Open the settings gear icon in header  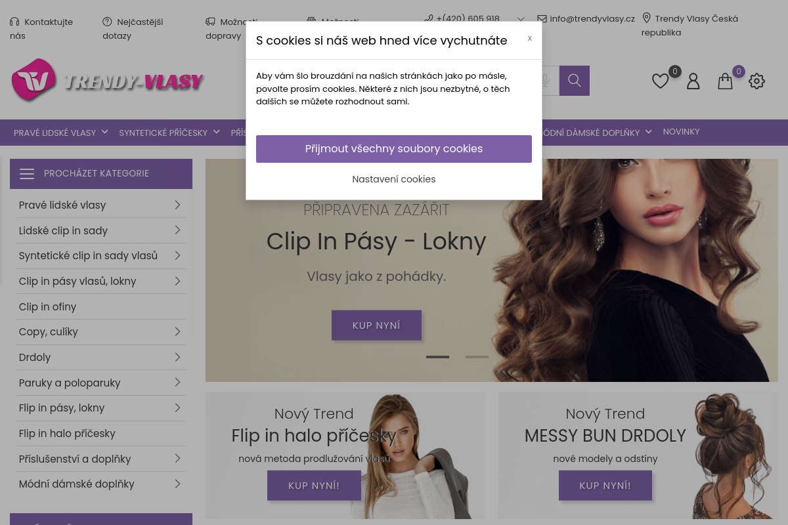(x=756, y=81)
